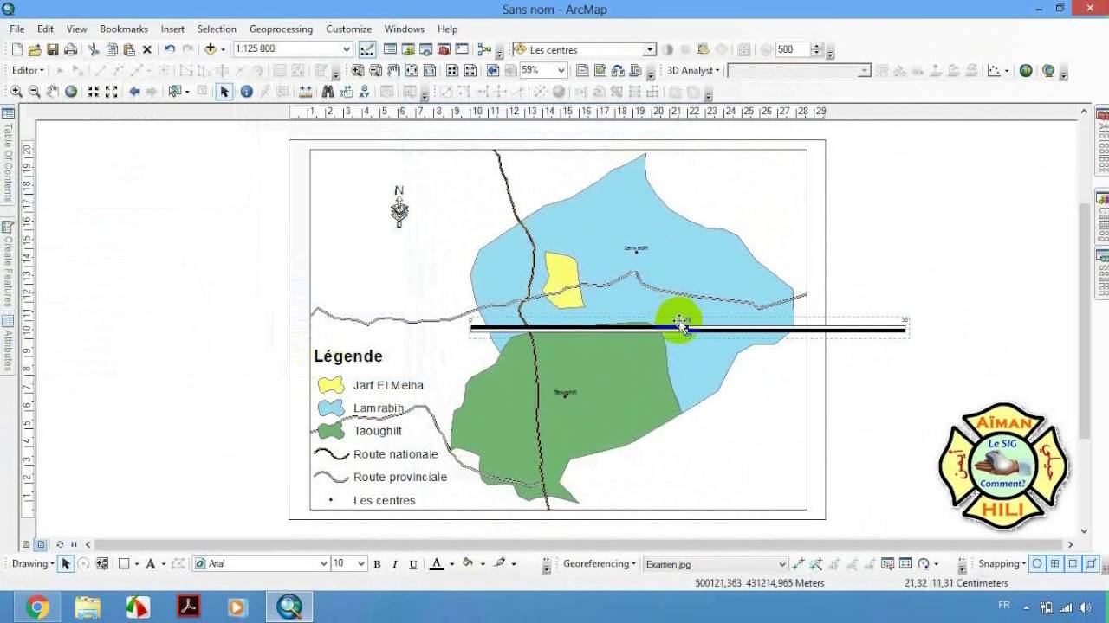Undo the last action
Image resolution: width=1109 pixels, height=623 pixels.
[170, 49]
